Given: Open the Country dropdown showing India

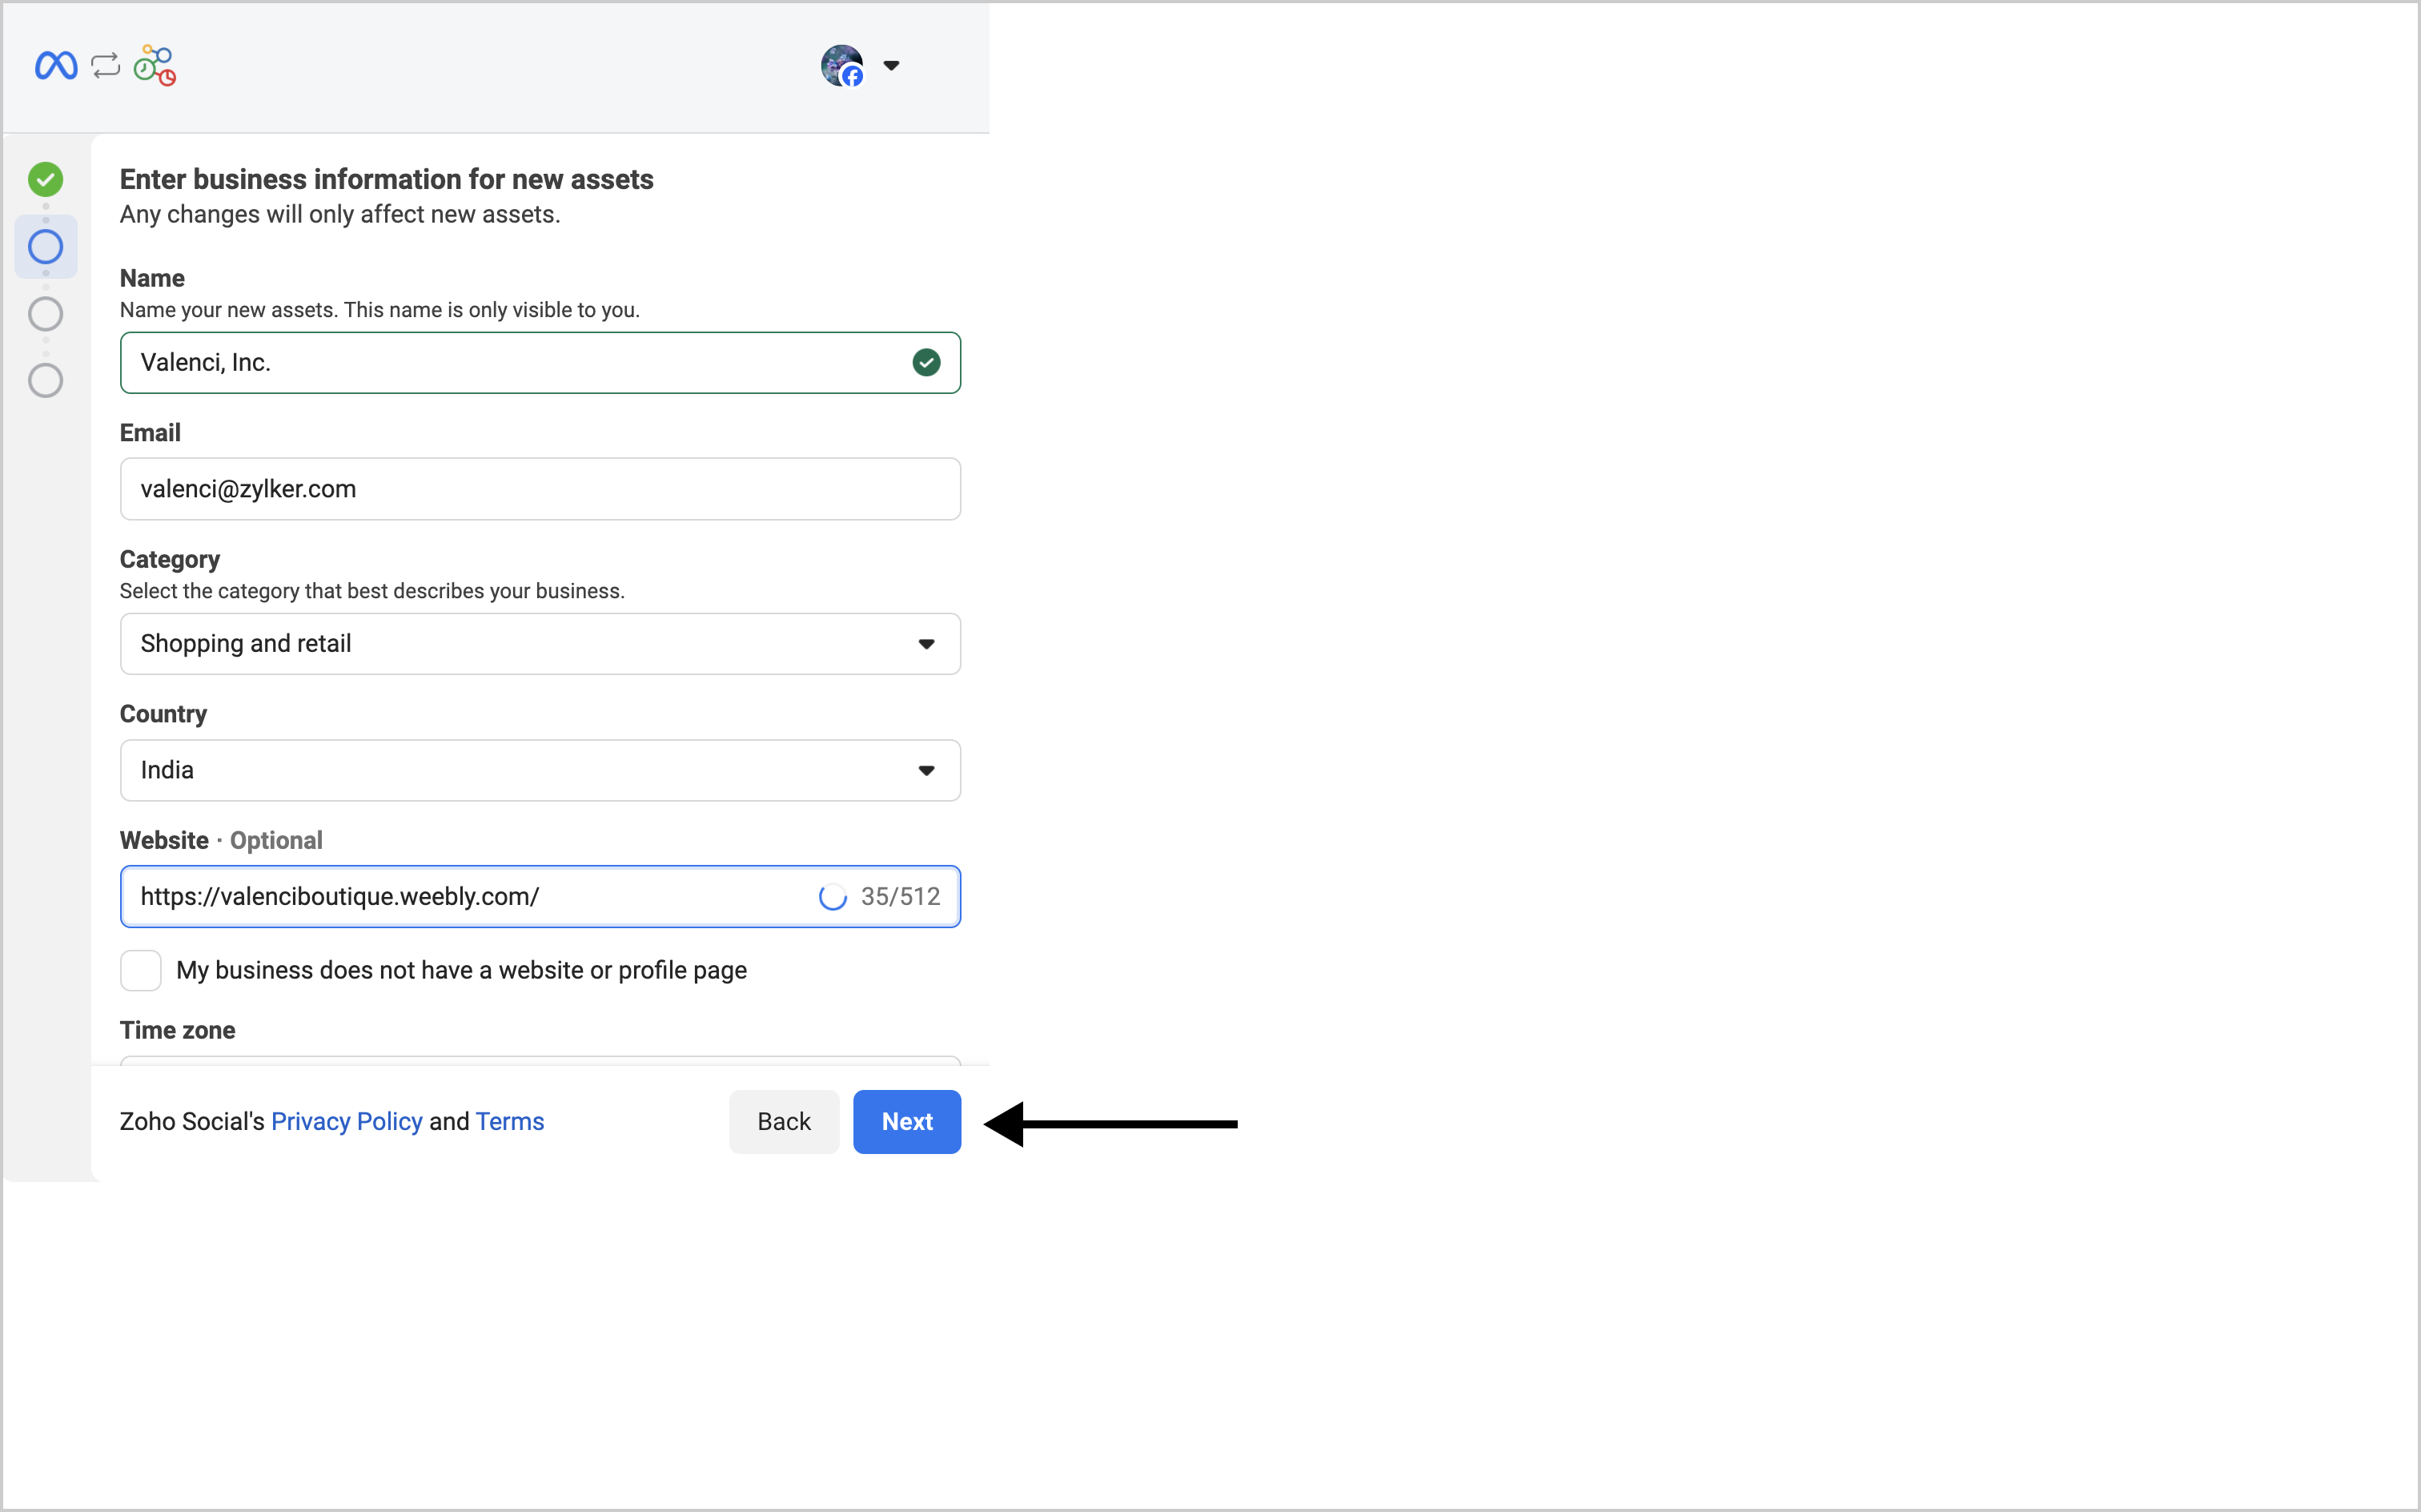Looking at the screenshot, I should click(x=540, y=770).
